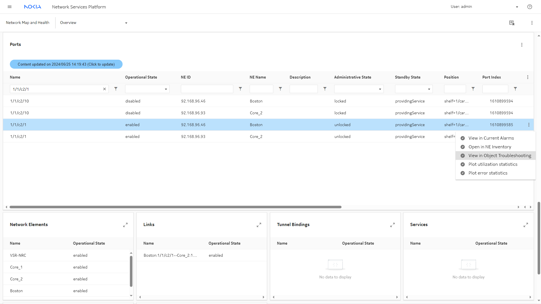The width and height of the screenshot is (541, 304).
Task: Open the admin user dropdown
Action: [517, 7]
